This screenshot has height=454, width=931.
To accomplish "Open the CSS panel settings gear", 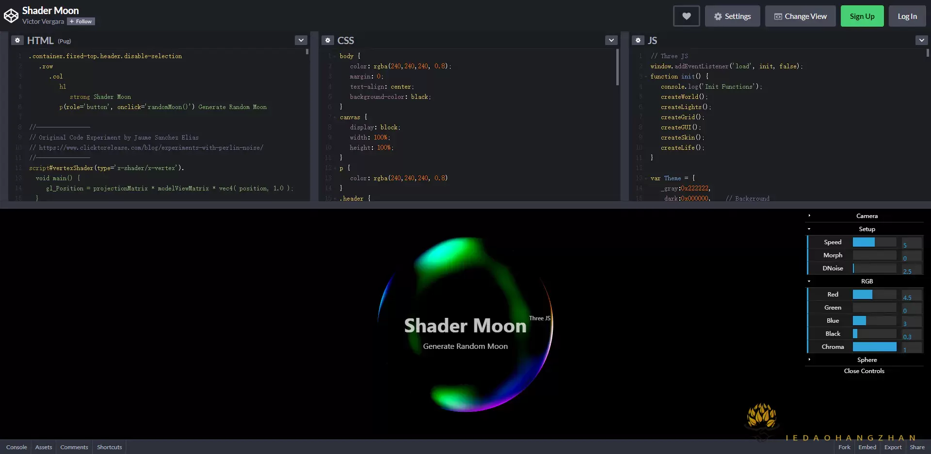I will 328,40.
